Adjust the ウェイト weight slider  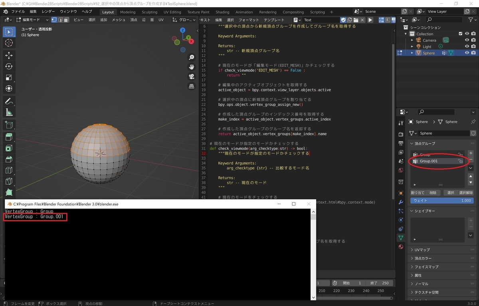coord(442,201)
